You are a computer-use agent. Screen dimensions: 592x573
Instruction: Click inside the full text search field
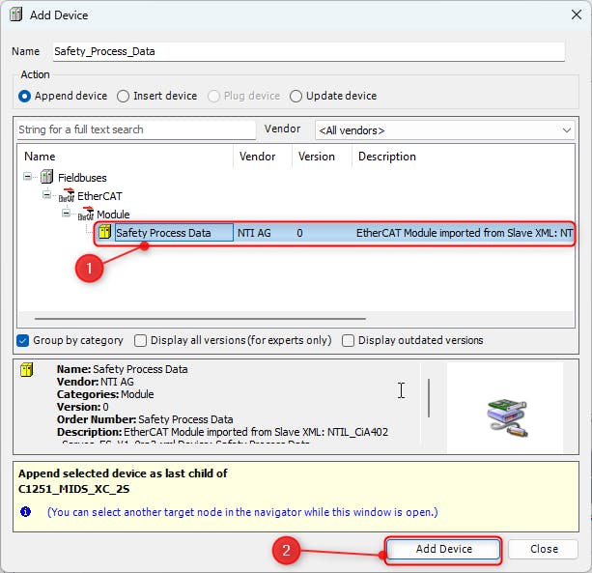(135, 129)
